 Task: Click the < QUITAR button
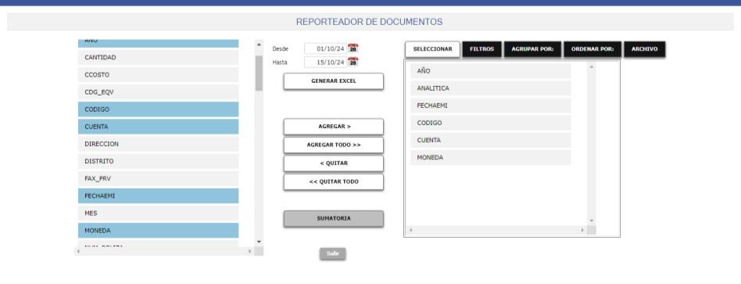click(x=334, y=164)
